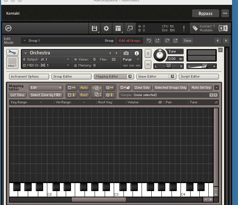Select previous Orchestra preset arrow
The height and width of the screenshot is (205, 238).
tap(110, 53)
